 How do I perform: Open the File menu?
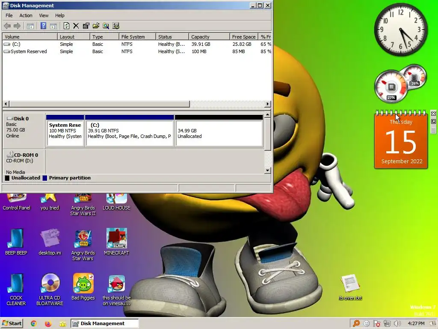(x=9, y=15)
